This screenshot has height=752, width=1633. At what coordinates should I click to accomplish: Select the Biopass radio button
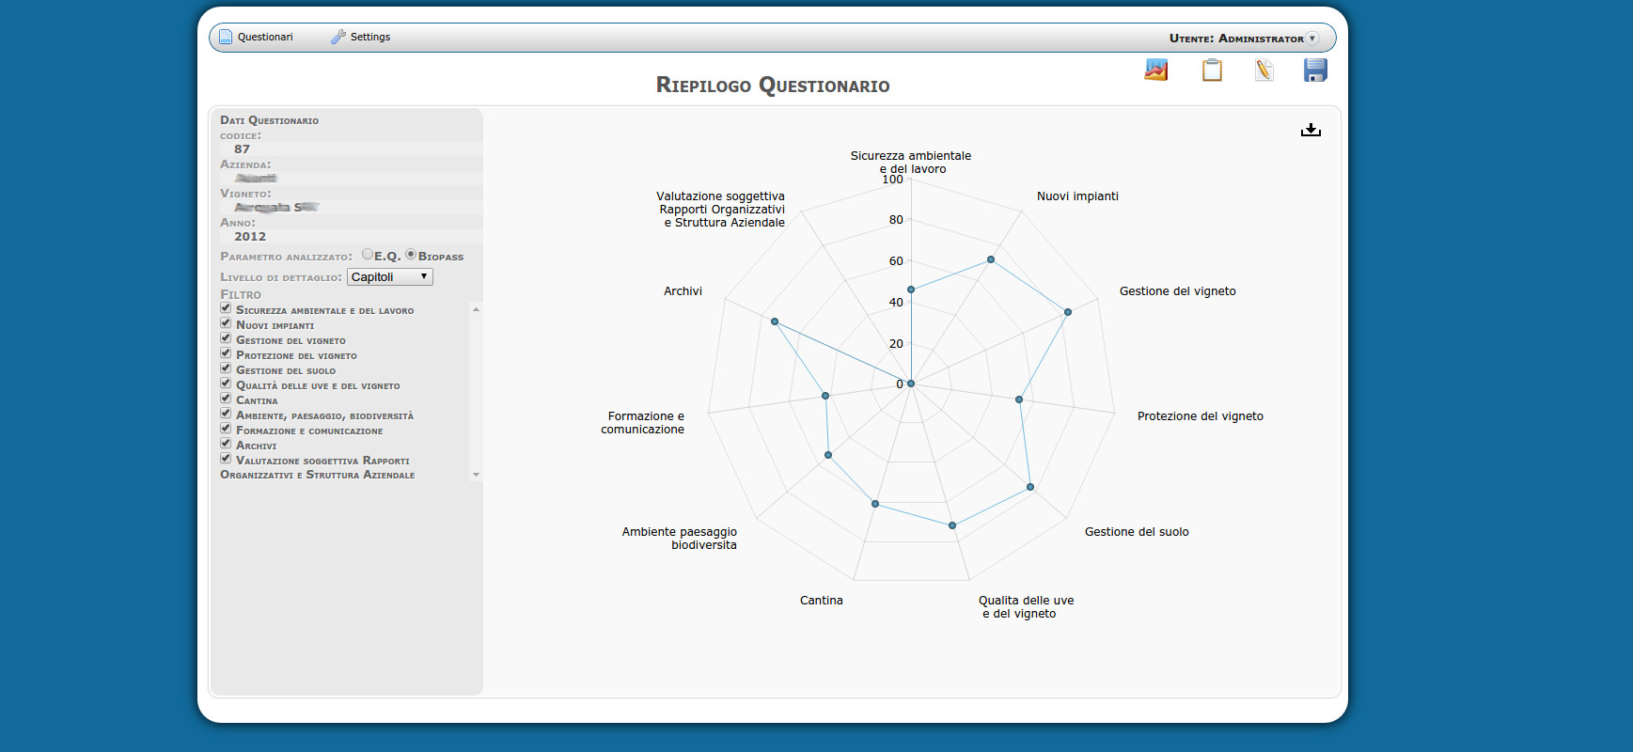point(411,255)
